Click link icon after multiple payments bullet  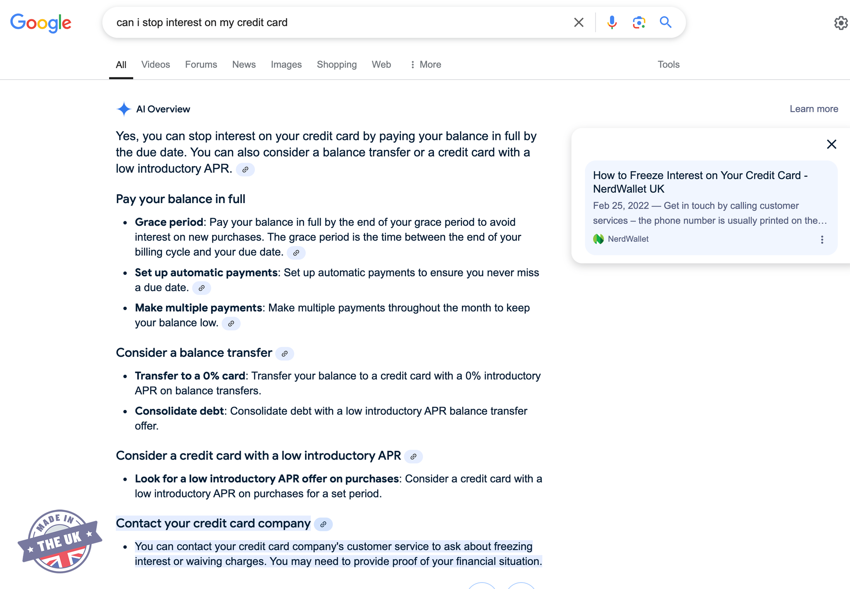(231, 323)
